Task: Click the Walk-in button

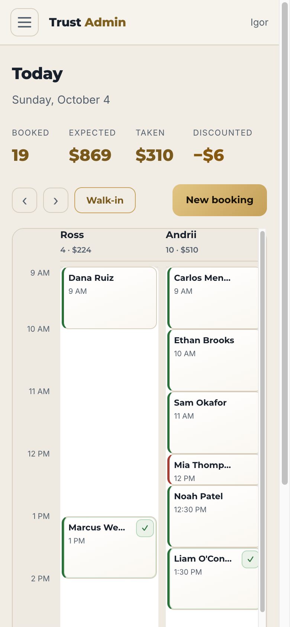Action: tap(105, 200)
